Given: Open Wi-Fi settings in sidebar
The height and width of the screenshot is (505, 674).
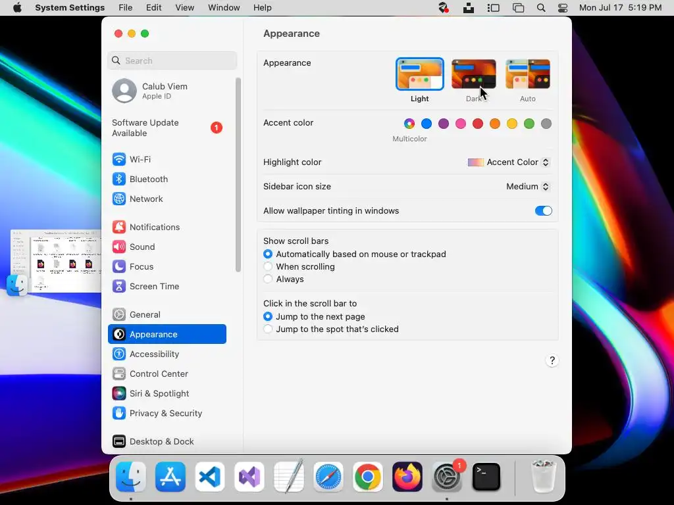Looking at the screenshot, I should click(x=167, y=159).
